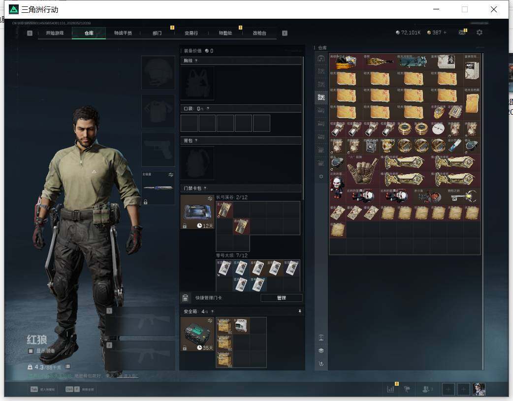Open the warehouse sidebar gear settings
The height and width of the screenshot is (401, 513).
321,176
